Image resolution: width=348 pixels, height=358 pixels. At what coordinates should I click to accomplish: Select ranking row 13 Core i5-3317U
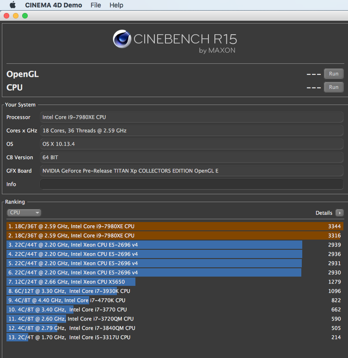point(175,337)
